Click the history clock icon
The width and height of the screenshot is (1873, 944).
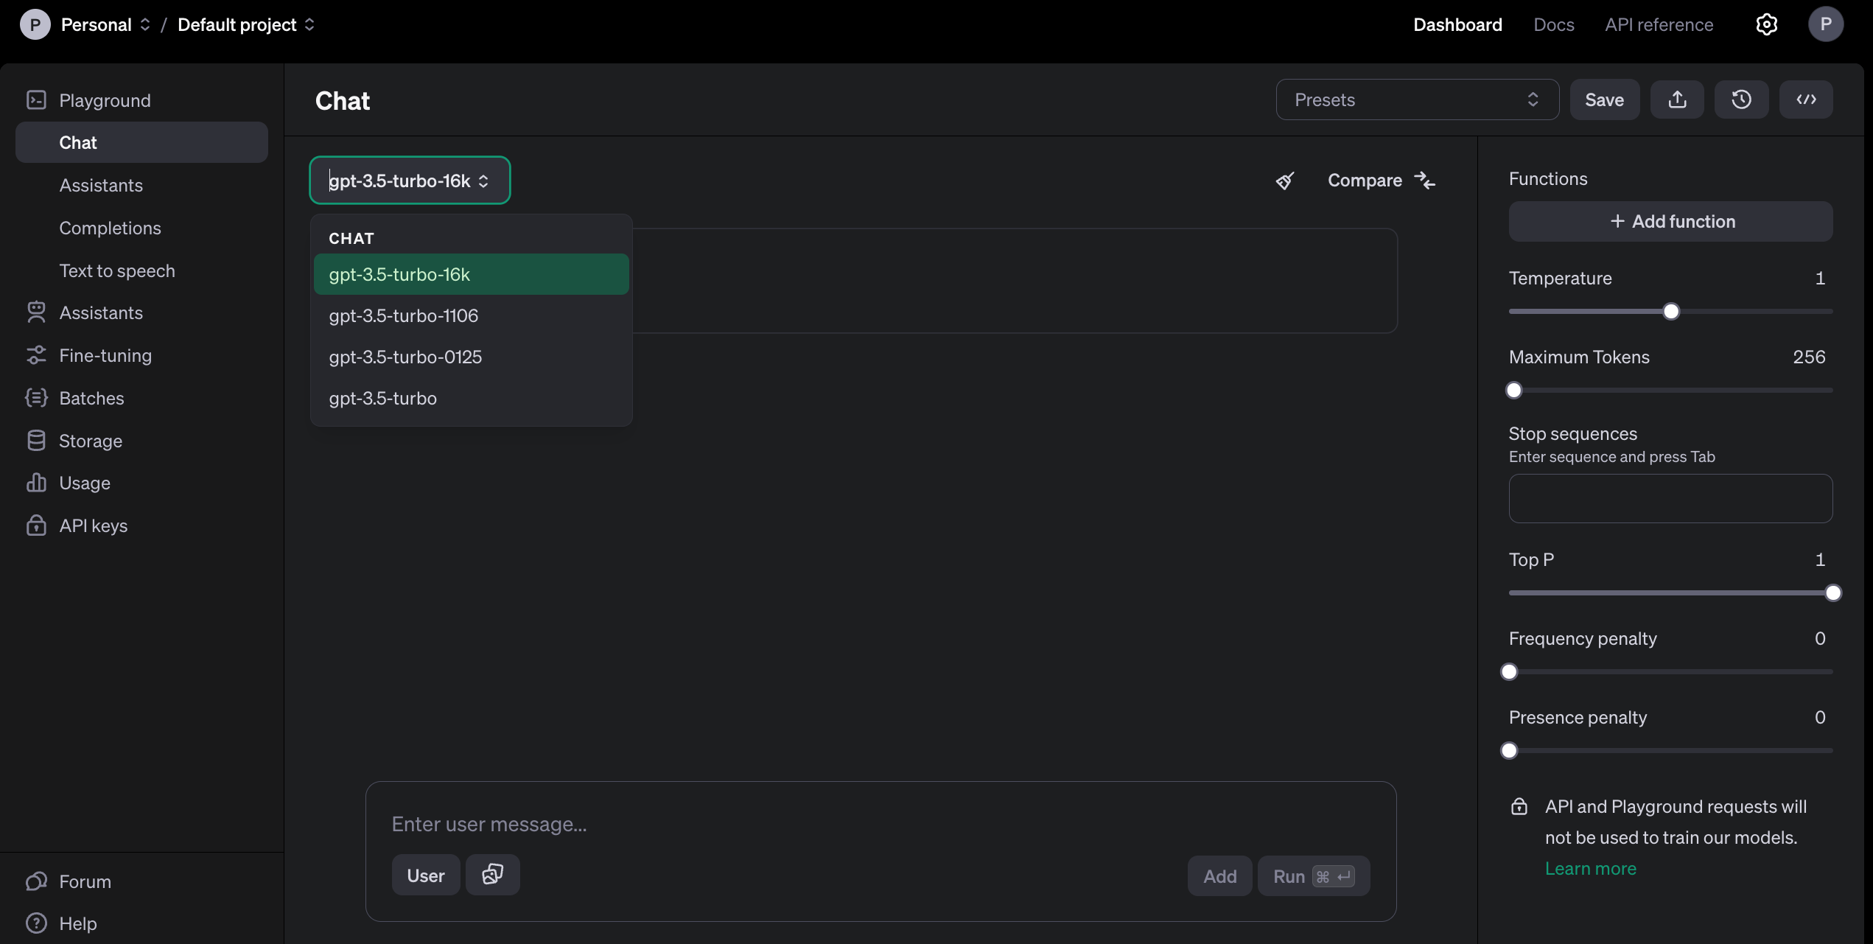(1741, 99)
